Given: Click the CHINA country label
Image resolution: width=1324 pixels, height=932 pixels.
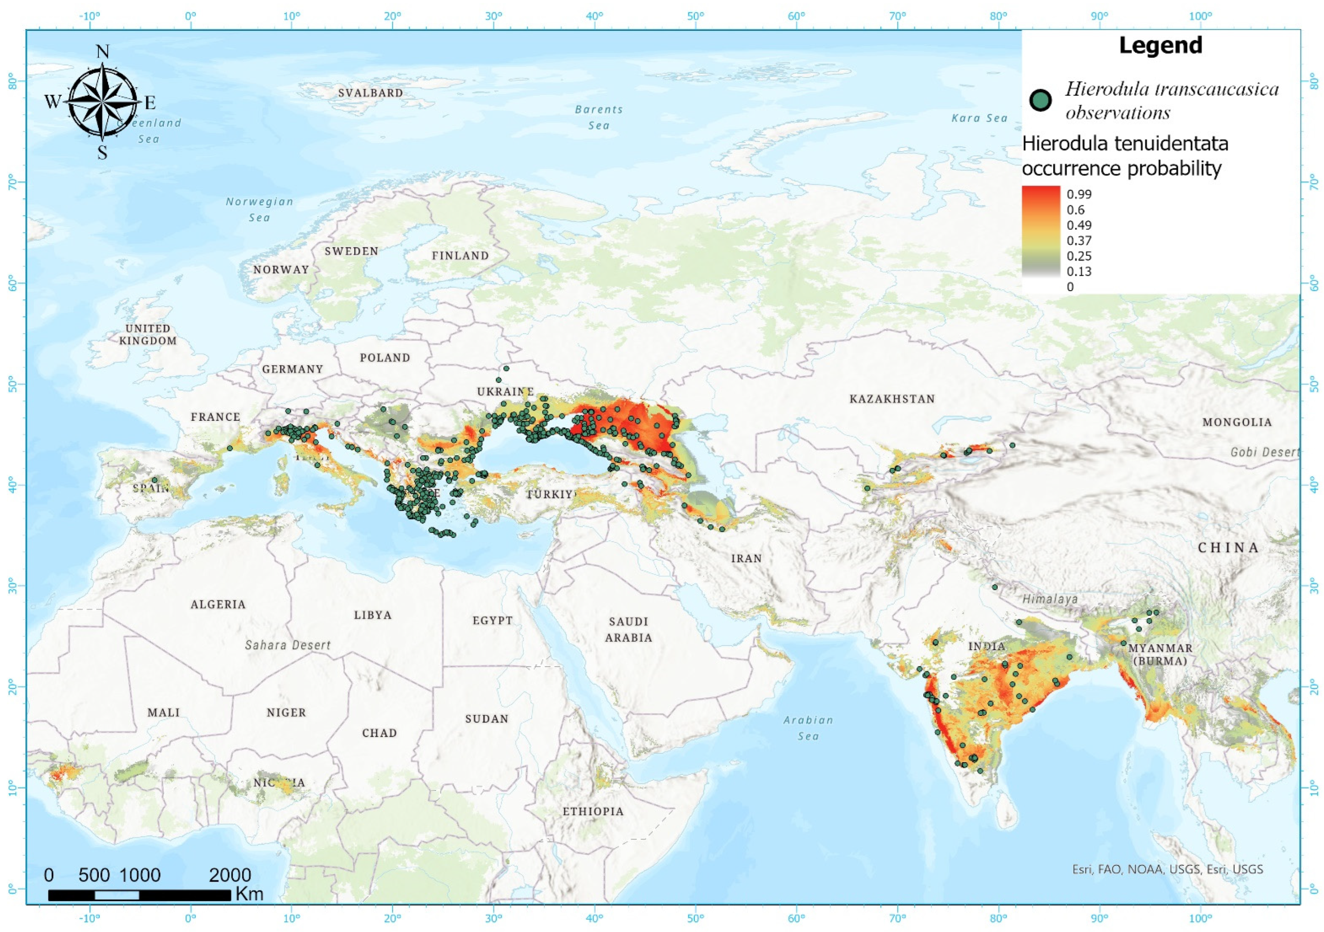Looking at the screenshot, I should 1228,547.
